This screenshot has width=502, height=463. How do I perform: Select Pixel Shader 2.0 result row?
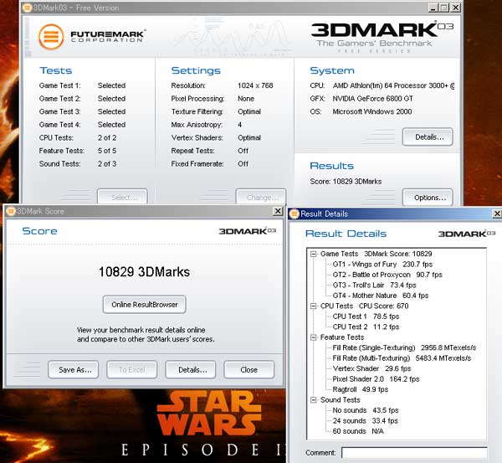point(376,379)
